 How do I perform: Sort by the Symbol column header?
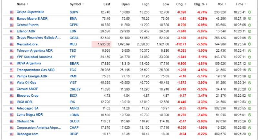(x=76, y=4)
